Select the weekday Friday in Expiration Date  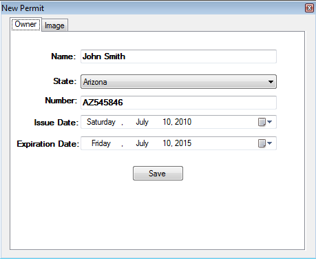101,143
